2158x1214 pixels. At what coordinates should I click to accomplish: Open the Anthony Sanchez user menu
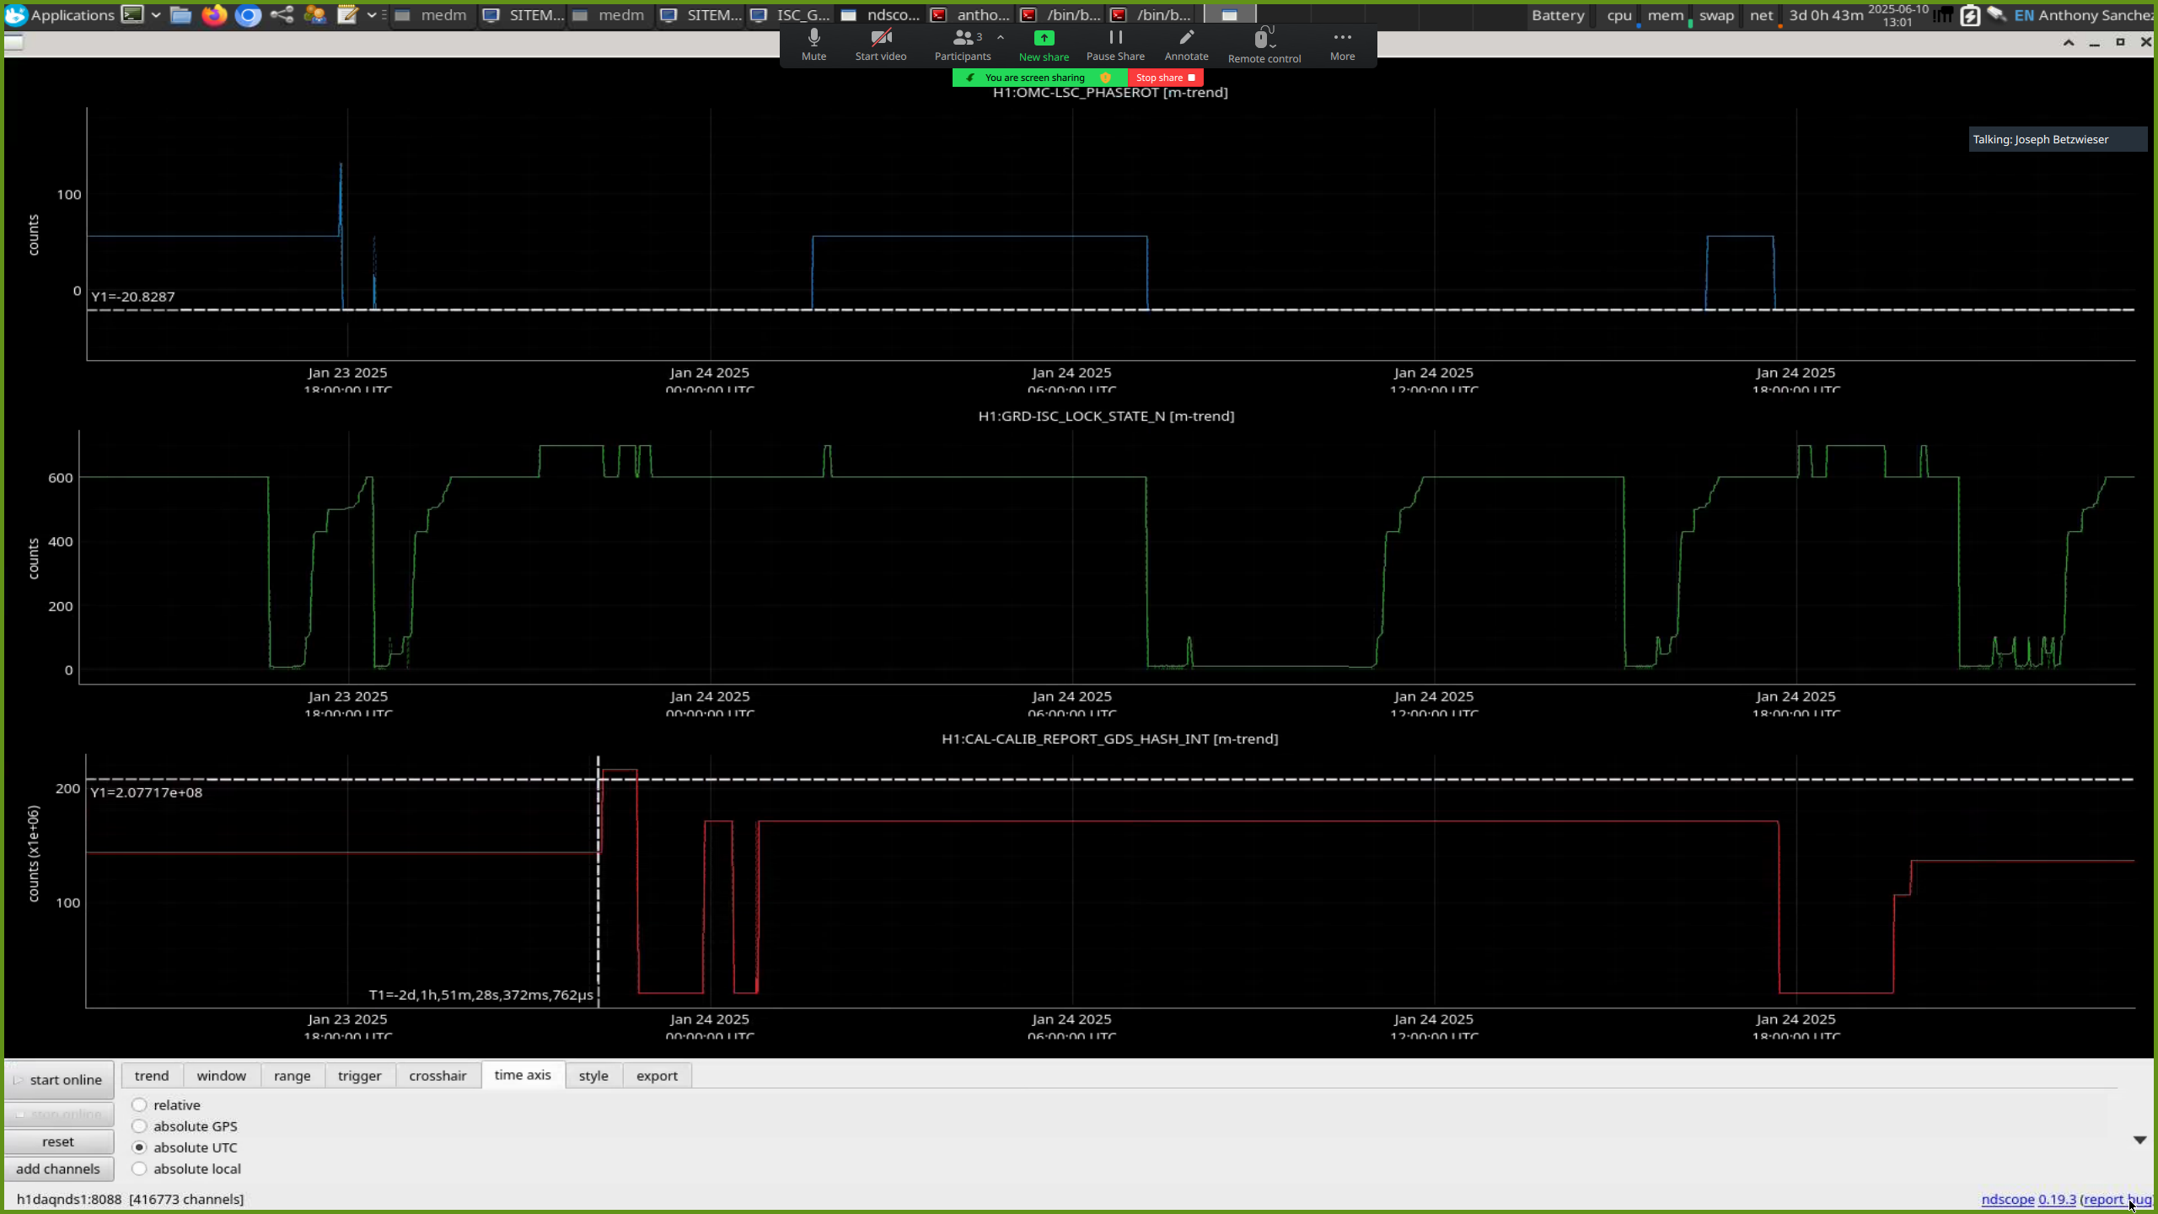point(2096,15)
